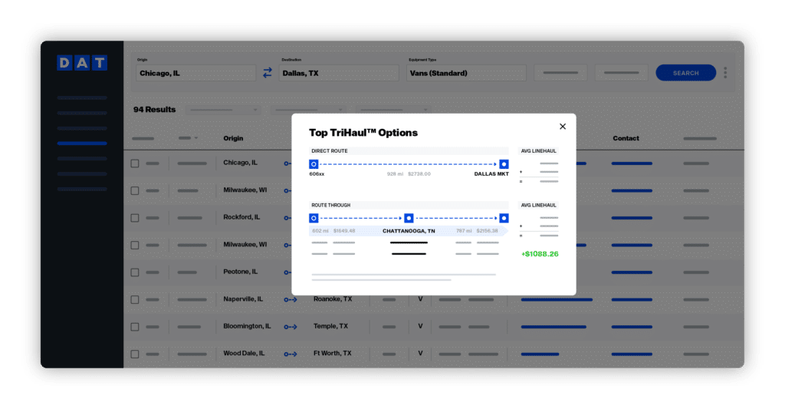Close the Top TriHaul Options dialog
This screenshot has height=409, width=785.
tap(563, 127)
